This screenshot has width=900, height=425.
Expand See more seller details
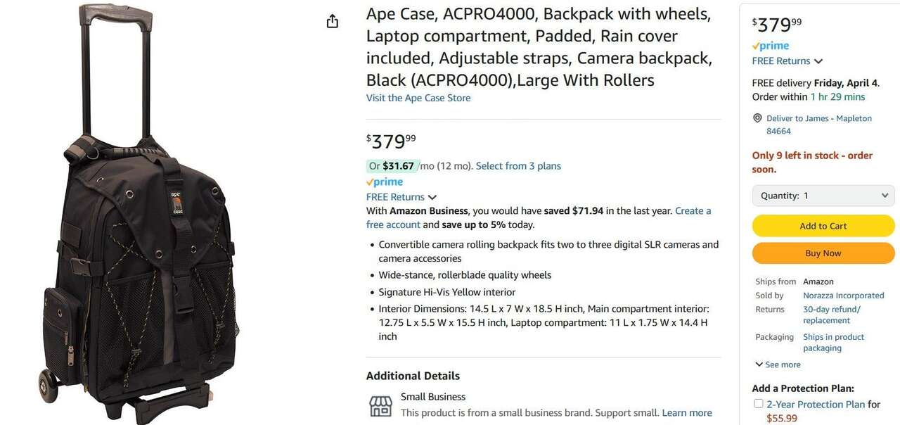(778, 364)
